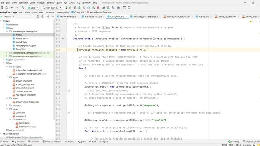Collapse the drawable folder
Viewport: 260px width, 146px height.
click(7, 67)
